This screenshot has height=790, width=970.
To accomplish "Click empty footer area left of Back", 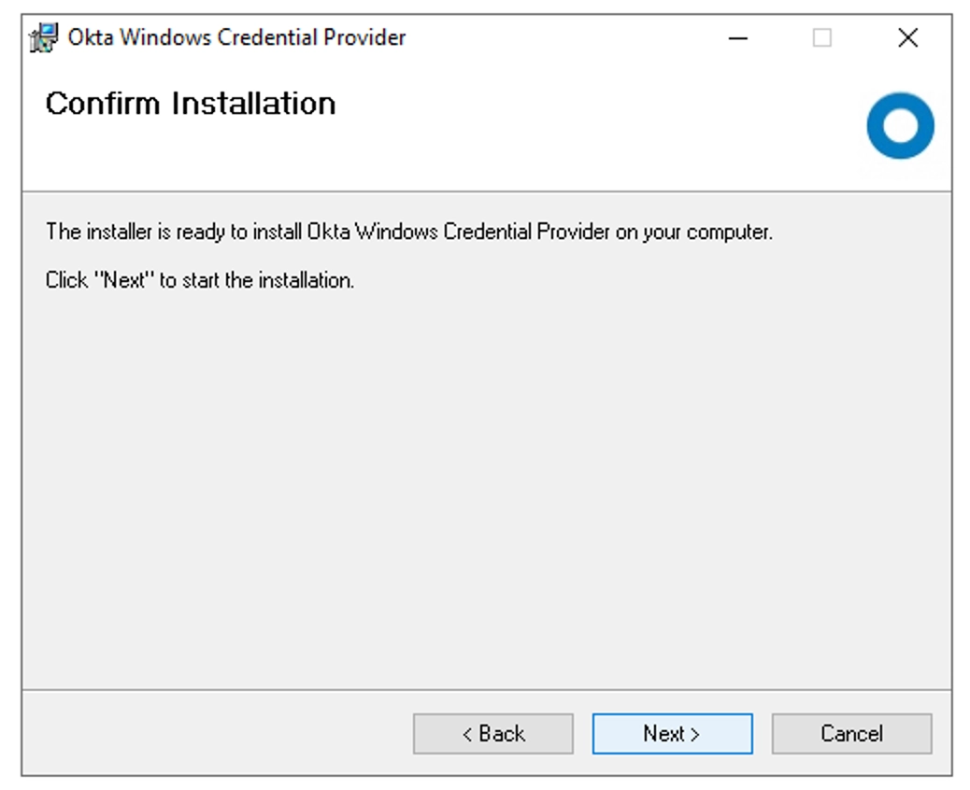I will (x=217, y=734).
